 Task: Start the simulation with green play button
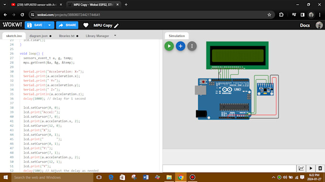coord(169,46)
